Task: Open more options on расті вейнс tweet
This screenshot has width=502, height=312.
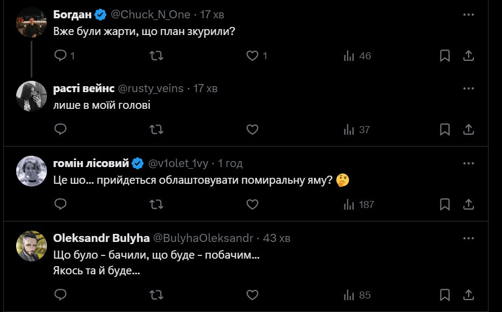Action: [469, 88]
